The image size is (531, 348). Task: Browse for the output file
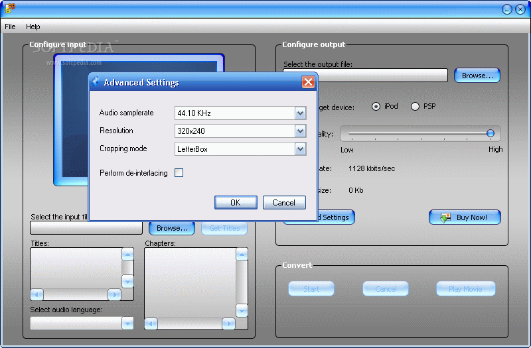(x=477, y=76)
